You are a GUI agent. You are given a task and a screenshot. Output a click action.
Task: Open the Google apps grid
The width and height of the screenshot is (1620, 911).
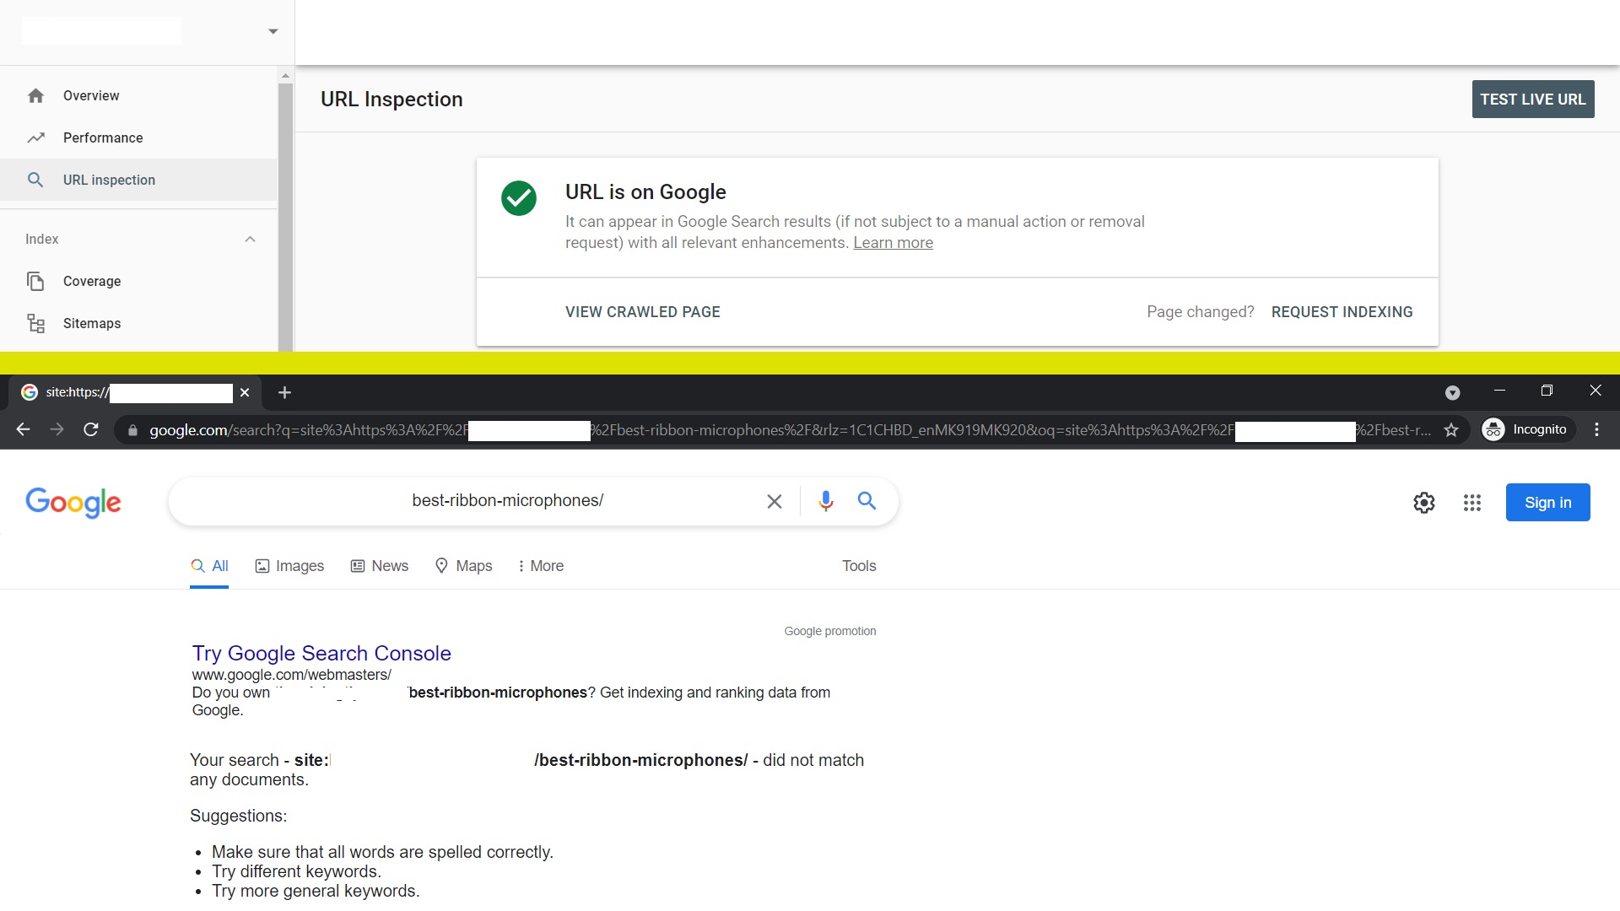1472,503
